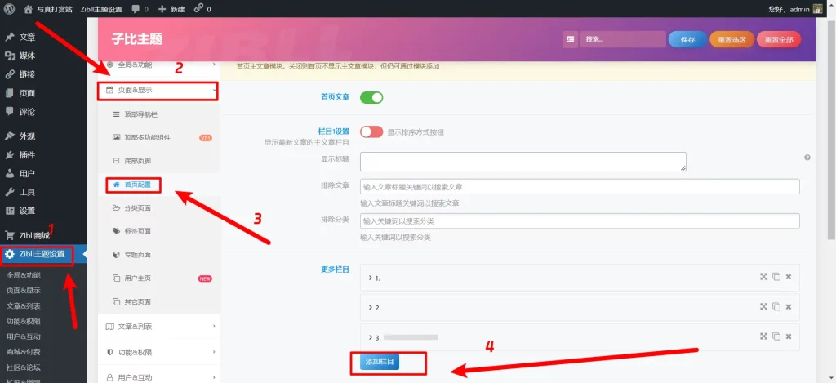Select the 专题页面 tab
This screenshot has width=836, height=383.
click(x=159, y=255)
